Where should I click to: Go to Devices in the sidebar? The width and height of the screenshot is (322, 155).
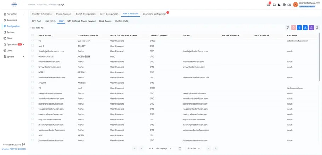[x=11, y=32]
